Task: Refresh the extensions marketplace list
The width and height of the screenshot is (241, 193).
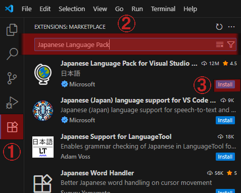Action: click(219, 27)
